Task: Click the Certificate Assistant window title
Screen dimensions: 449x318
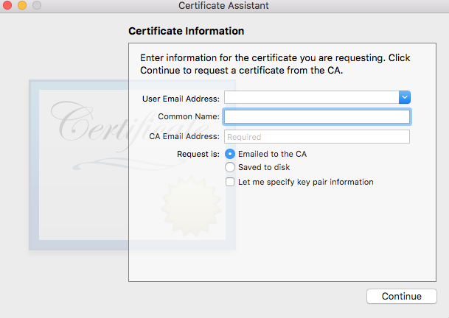Action: click(x=223, y=6)
